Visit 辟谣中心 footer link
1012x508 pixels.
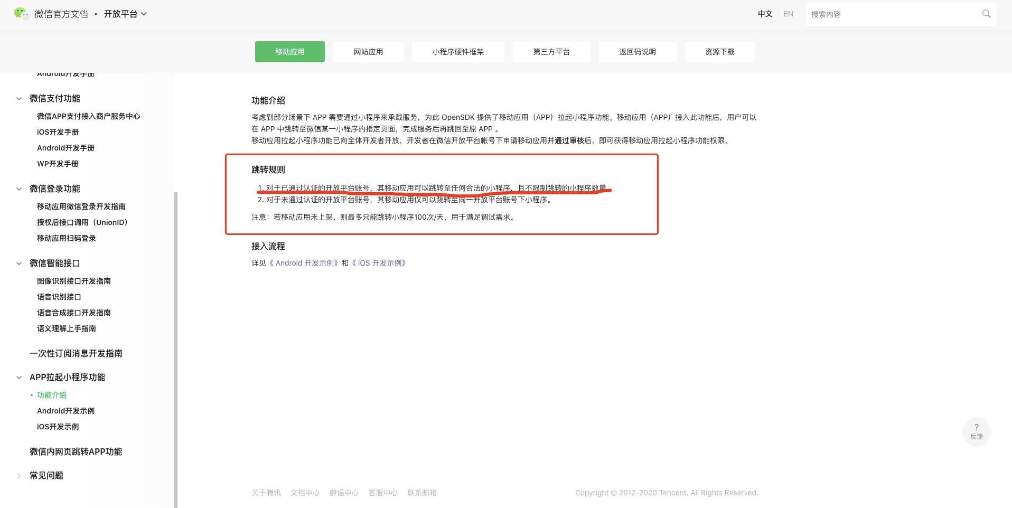coord(344,493)
